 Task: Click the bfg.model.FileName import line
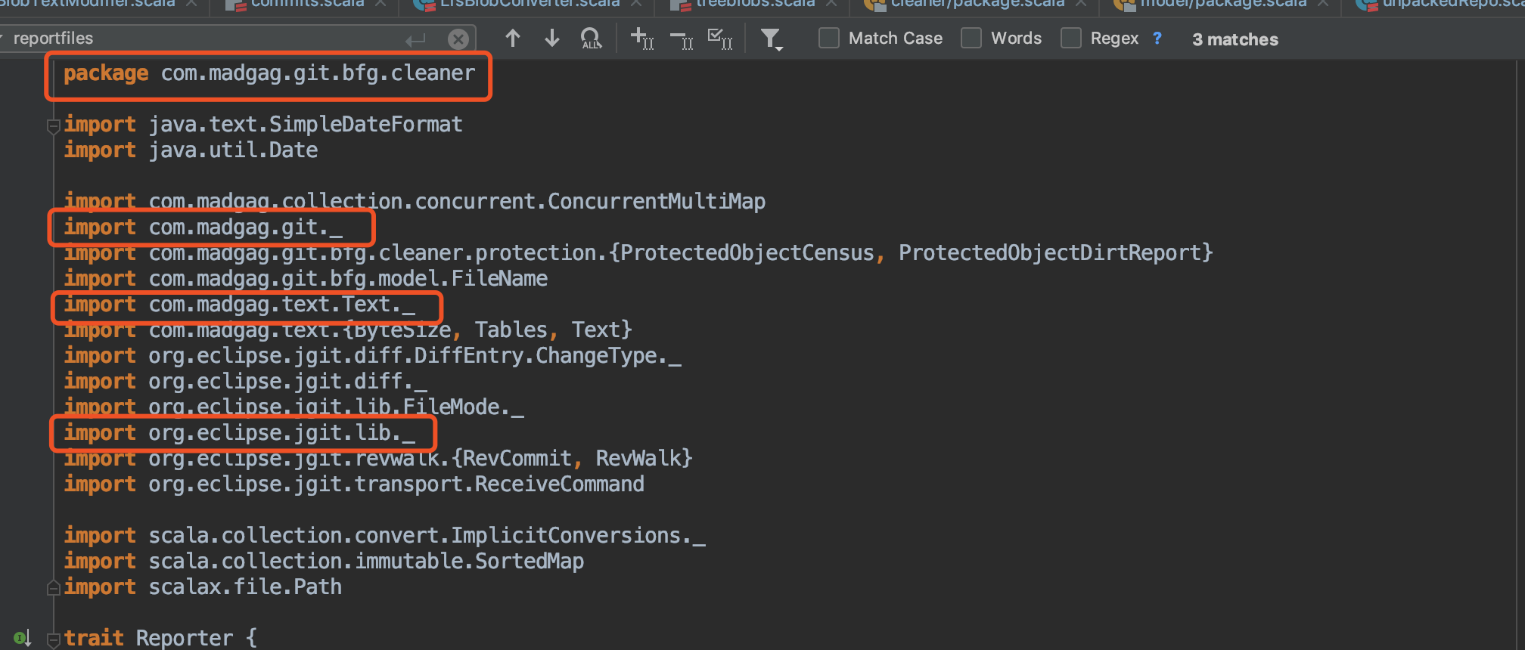pos(306,278)
